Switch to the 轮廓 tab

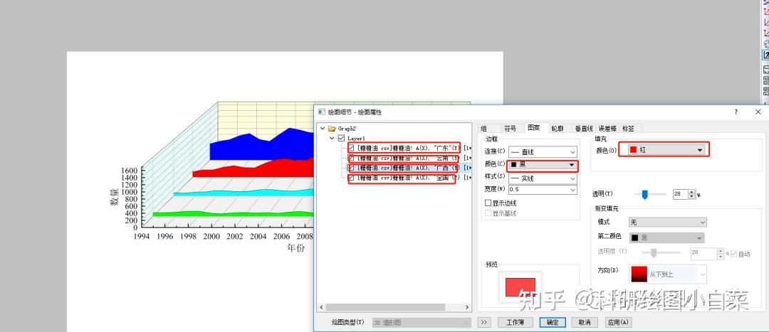[557, 129]
